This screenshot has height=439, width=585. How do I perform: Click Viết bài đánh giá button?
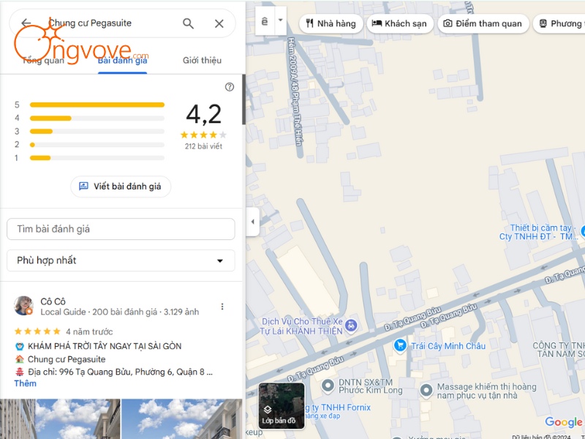pos(121,187)
